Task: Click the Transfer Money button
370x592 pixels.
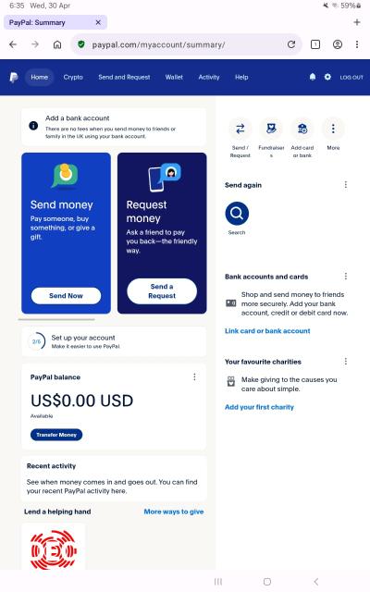Action: coord(56,435)
